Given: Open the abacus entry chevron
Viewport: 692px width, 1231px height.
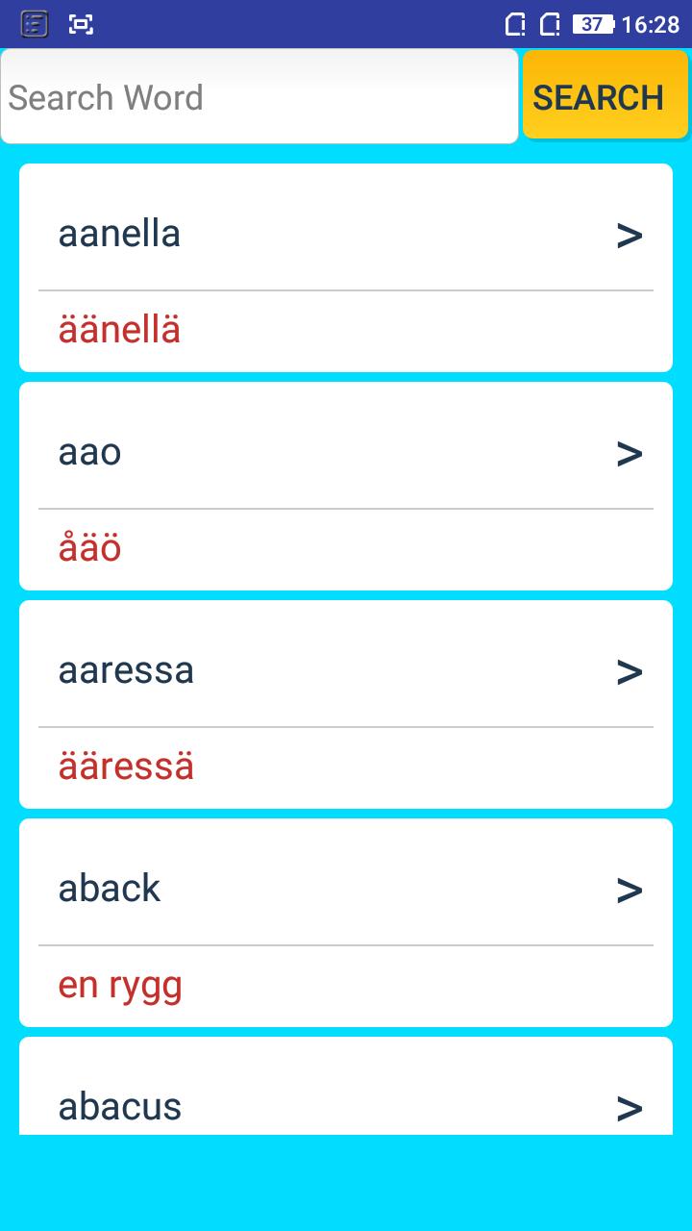Looking at the screenshot, I should pyautogui.click(x=630, y=1109).
